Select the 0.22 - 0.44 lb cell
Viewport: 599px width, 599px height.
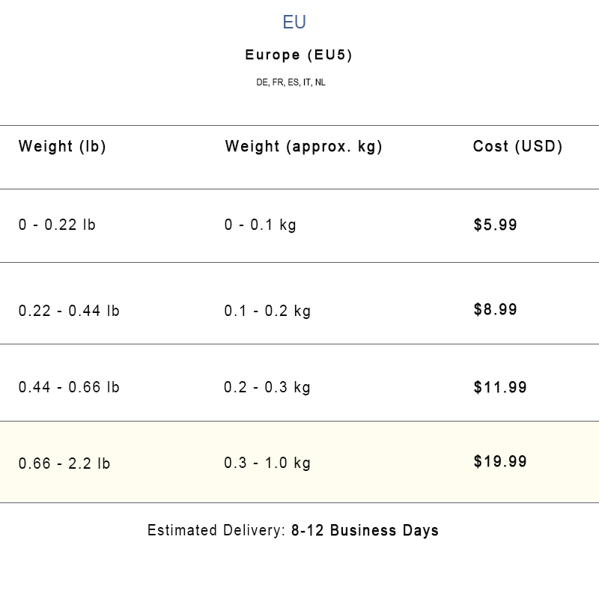click(x=69, y=311)
